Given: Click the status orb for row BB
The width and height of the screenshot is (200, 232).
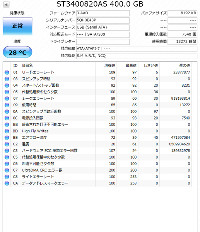Looking at the screenshot, I should [7, 125].
